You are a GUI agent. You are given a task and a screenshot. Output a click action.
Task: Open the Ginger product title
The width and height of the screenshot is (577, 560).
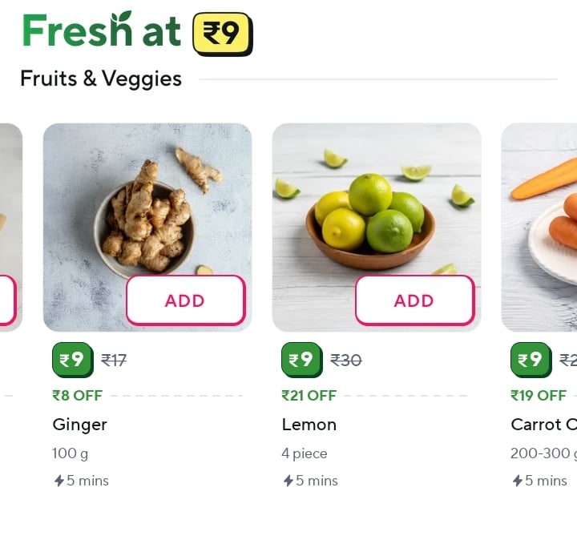pos(79,425)
